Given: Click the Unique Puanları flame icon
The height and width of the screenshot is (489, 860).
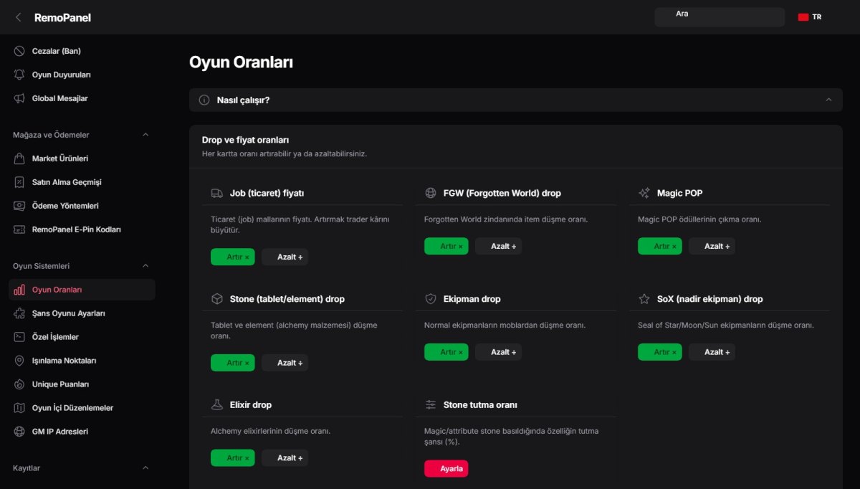Looking at the screenshot, I should pyautogui.click(x=19, y=384).
